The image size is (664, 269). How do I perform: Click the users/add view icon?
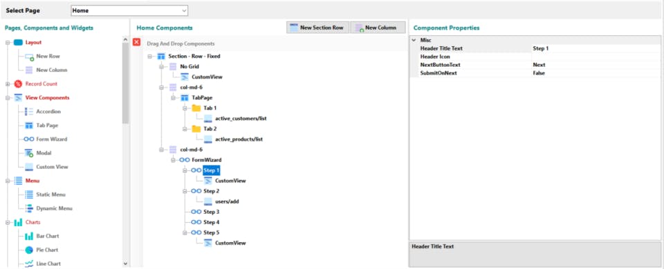(x=208, y=201)
